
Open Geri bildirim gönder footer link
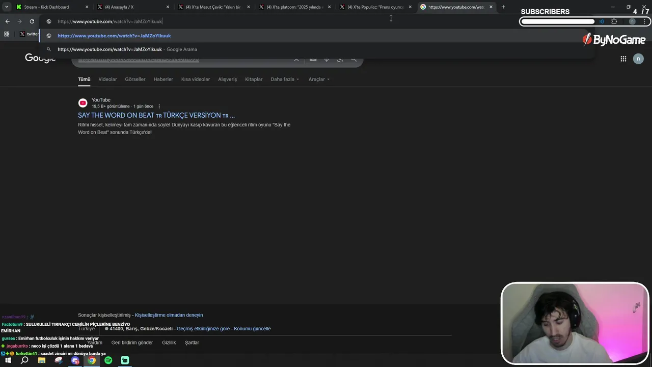click(132, 343)
